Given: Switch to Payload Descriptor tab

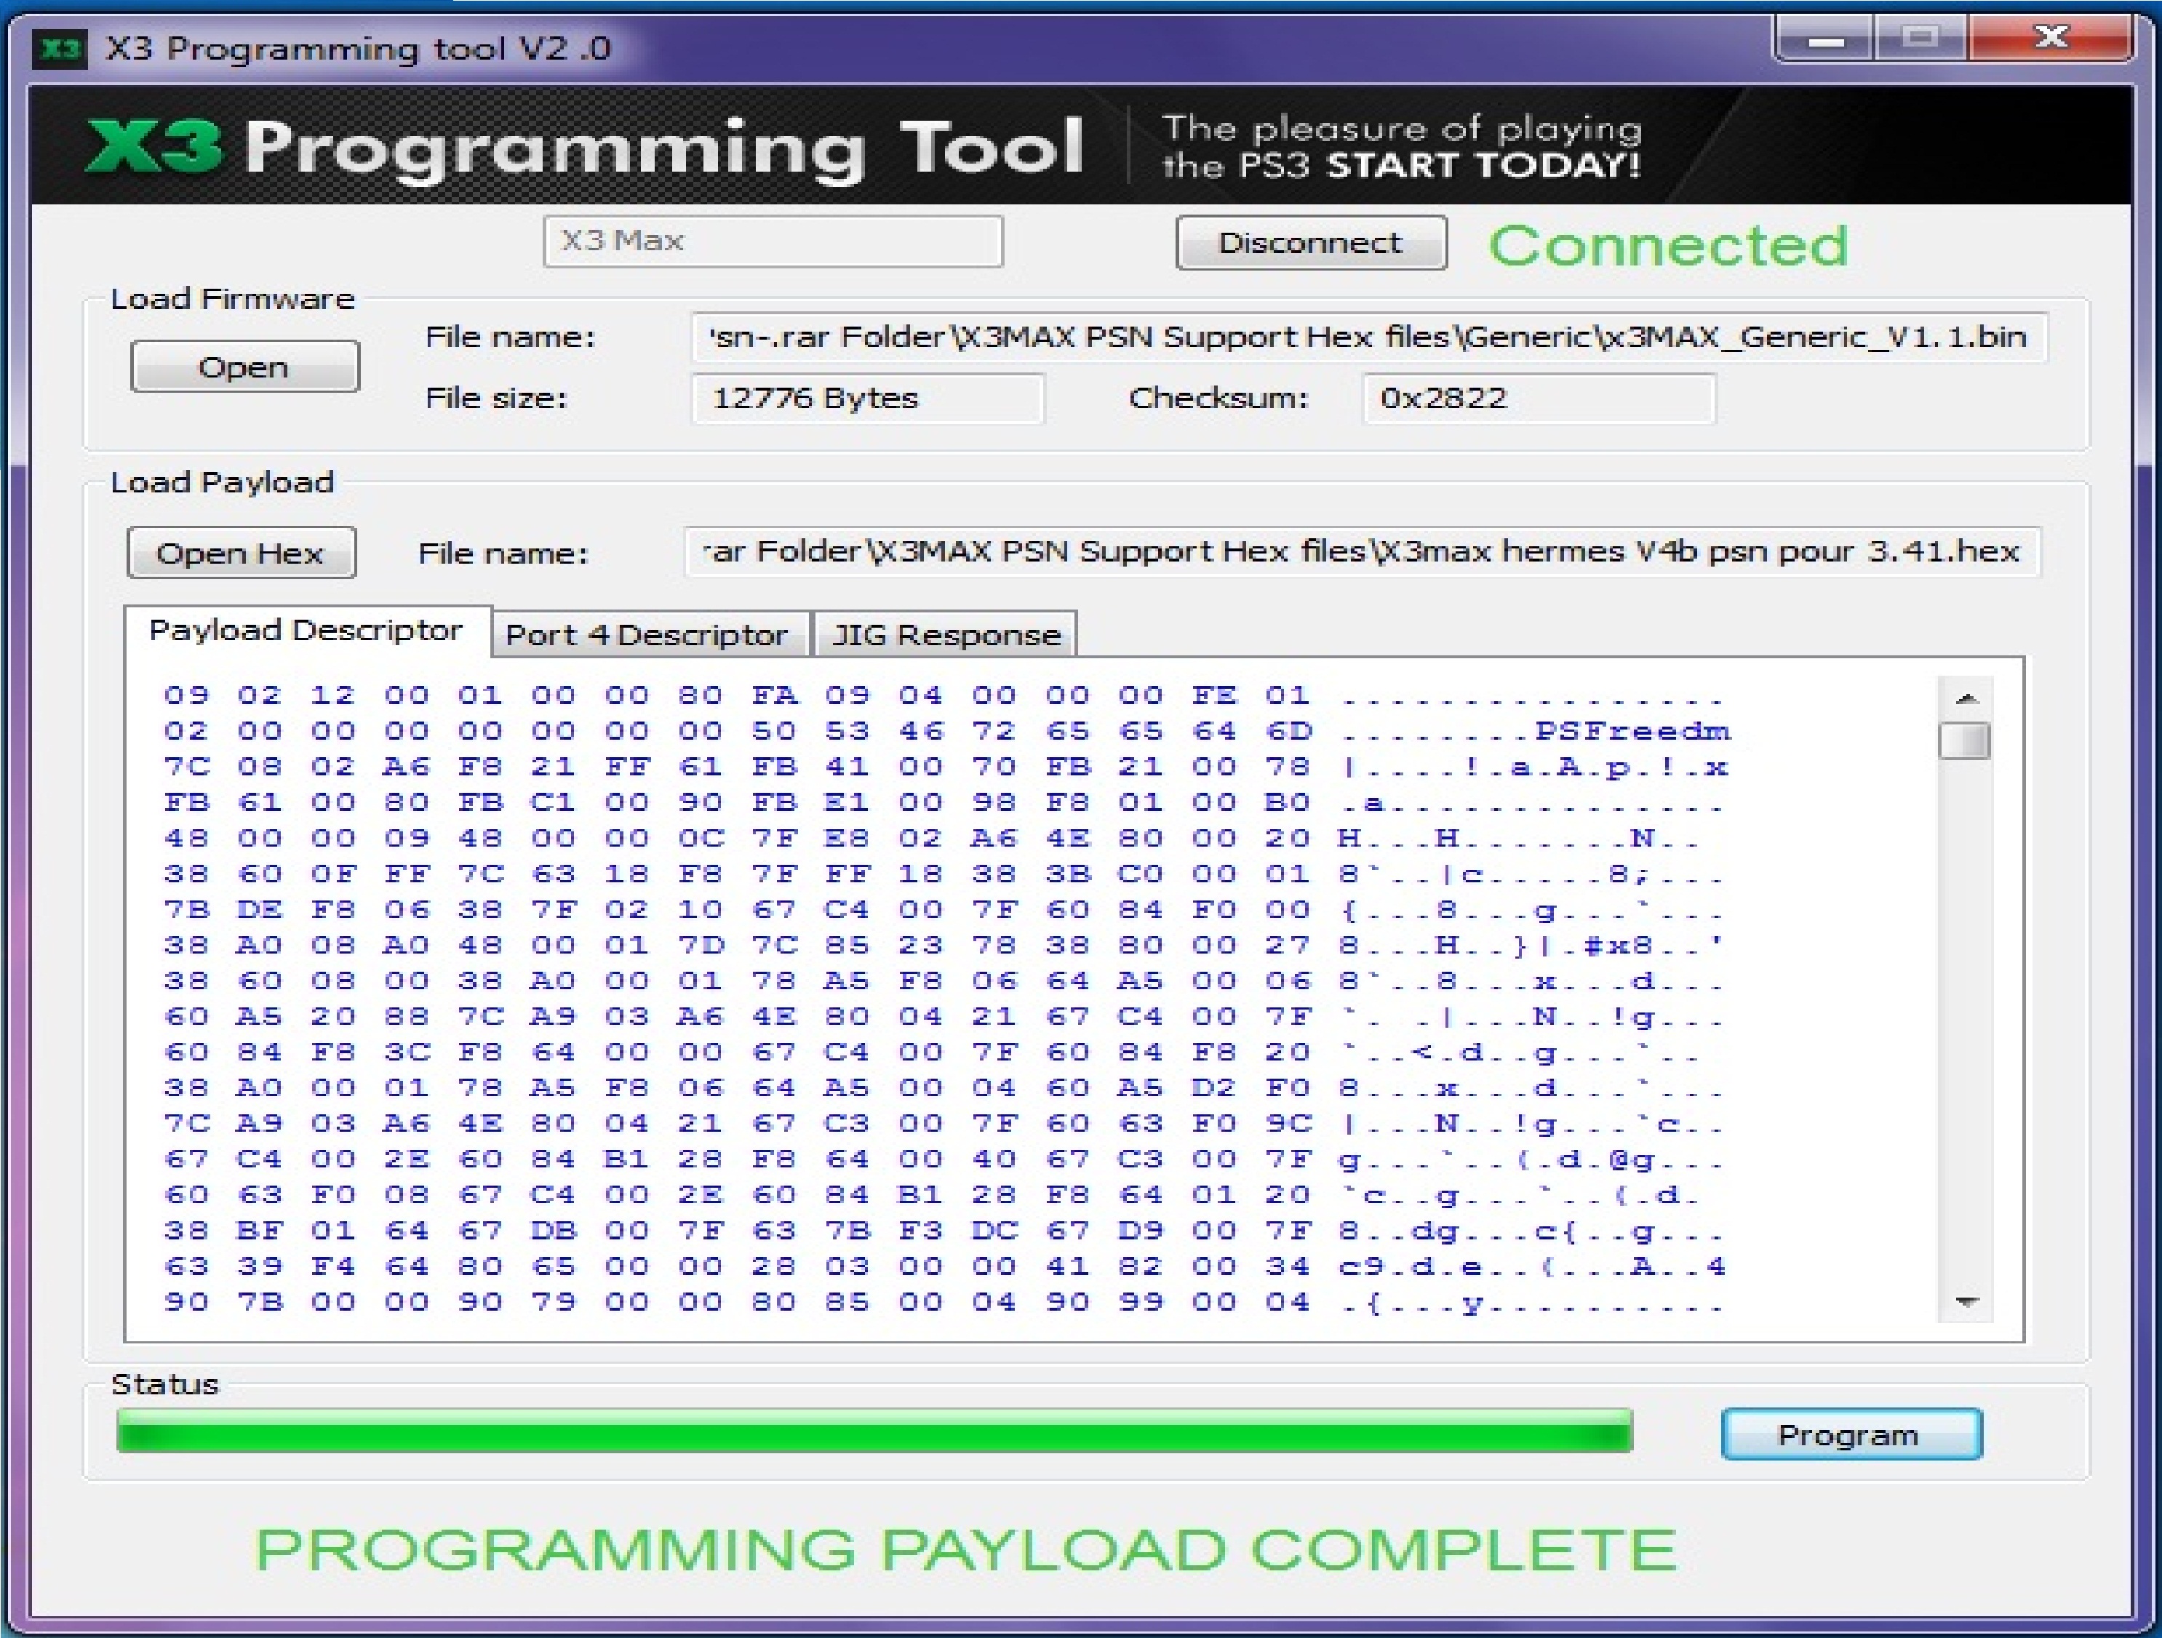Looking at the screenshot, I should [x=306, y=631].
